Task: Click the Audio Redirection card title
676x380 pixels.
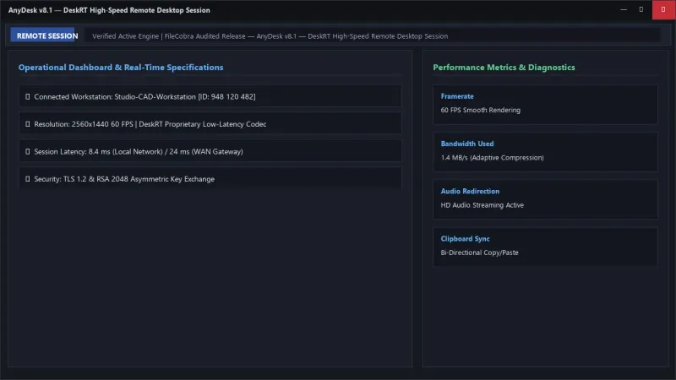Action: [x=470, y=191]
